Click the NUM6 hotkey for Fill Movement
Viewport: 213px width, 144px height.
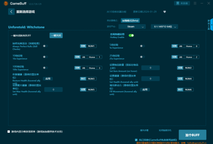[x=188, y=90]
